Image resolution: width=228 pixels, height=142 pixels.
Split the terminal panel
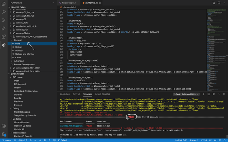point(209,94)
